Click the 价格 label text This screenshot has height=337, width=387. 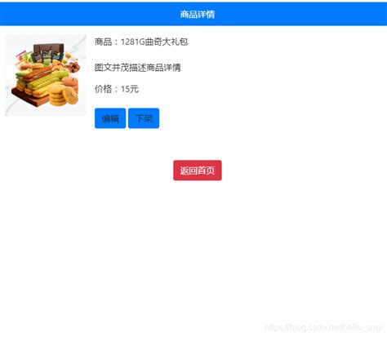coord(103,89)
